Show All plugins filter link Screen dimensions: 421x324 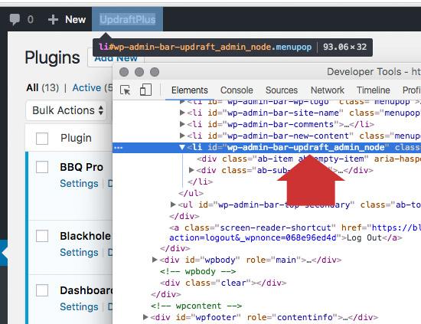click(x=32, y=88)
